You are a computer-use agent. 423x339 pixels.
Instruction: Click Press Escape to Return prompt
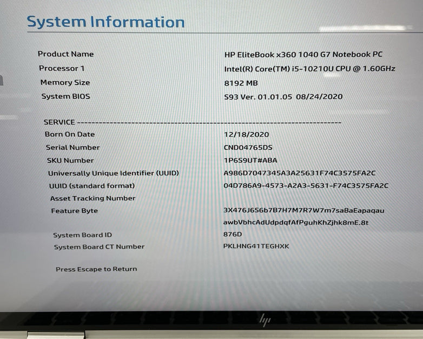pos(96,269)
